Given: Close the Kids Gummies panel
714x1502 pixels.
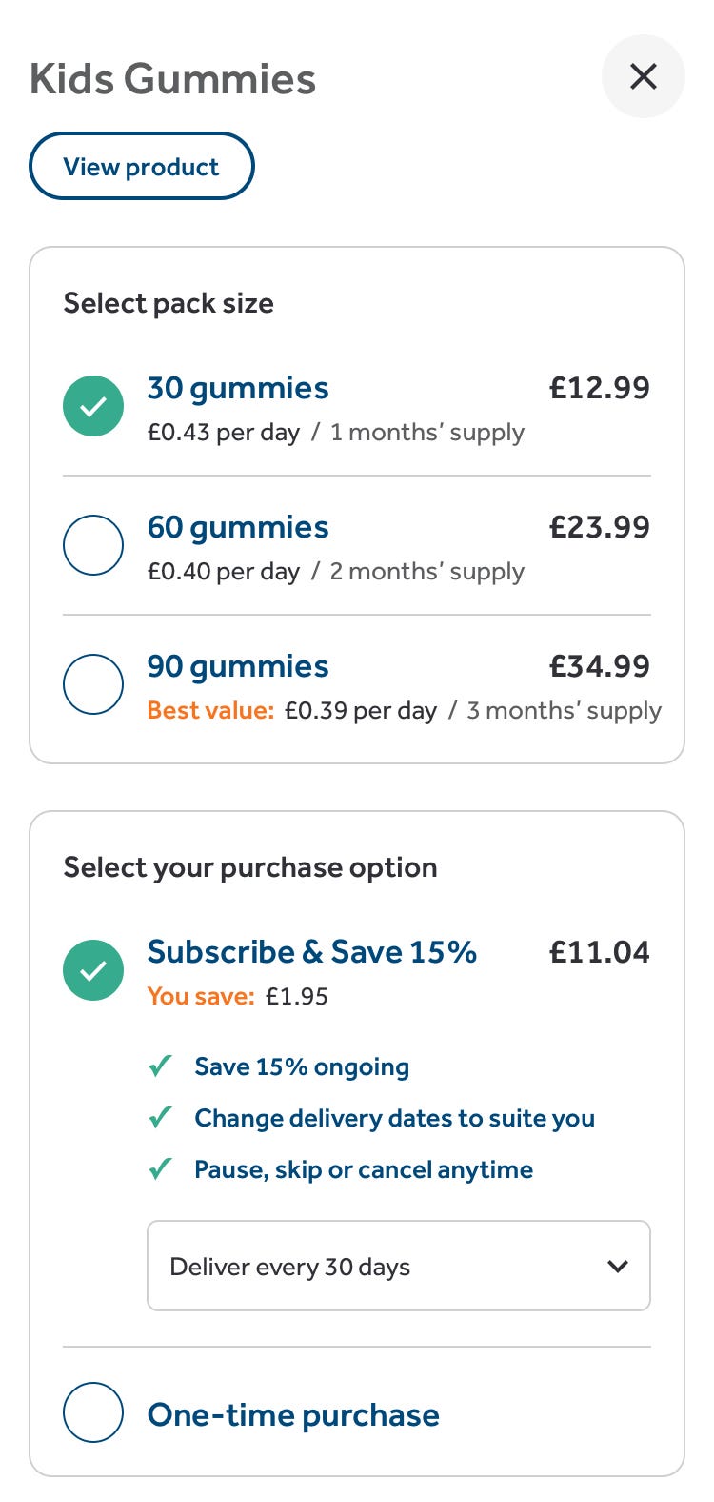Looking at the screenshot, I should pyautogui.click(x=644, y=76).
